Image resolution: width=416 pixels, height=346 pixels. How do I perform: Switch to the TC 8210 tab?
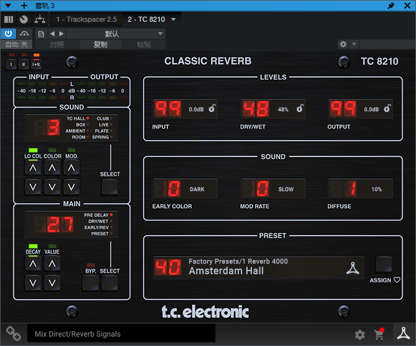[146, 19]
